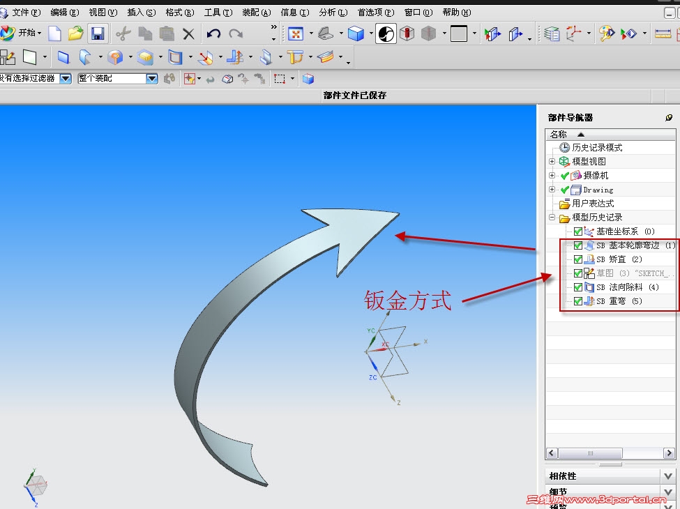The width and height of the screenshot is (680, 509).
Task: Click the Delete X icon
Action: point(188,34)
